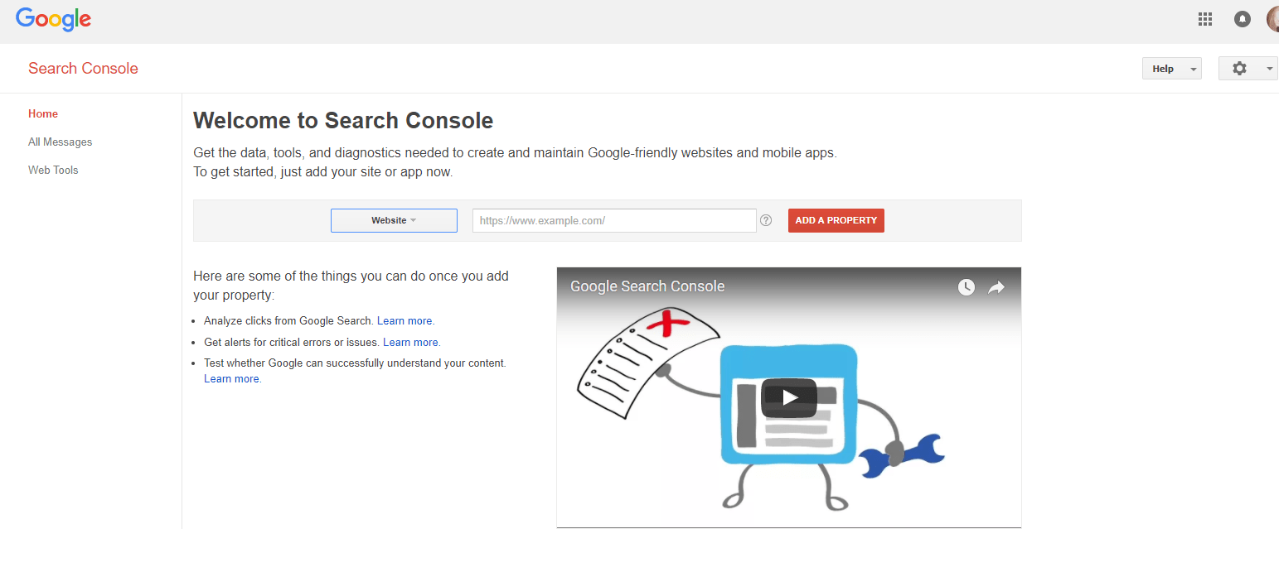Open the Website property type dropdown

point(394,220)
